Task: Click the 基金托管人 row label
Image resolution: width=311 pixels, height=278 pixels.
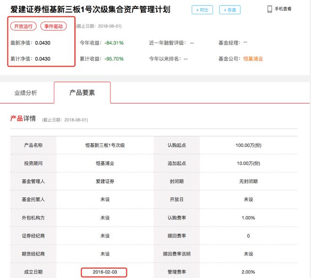Action: click(x=33, y=199)
